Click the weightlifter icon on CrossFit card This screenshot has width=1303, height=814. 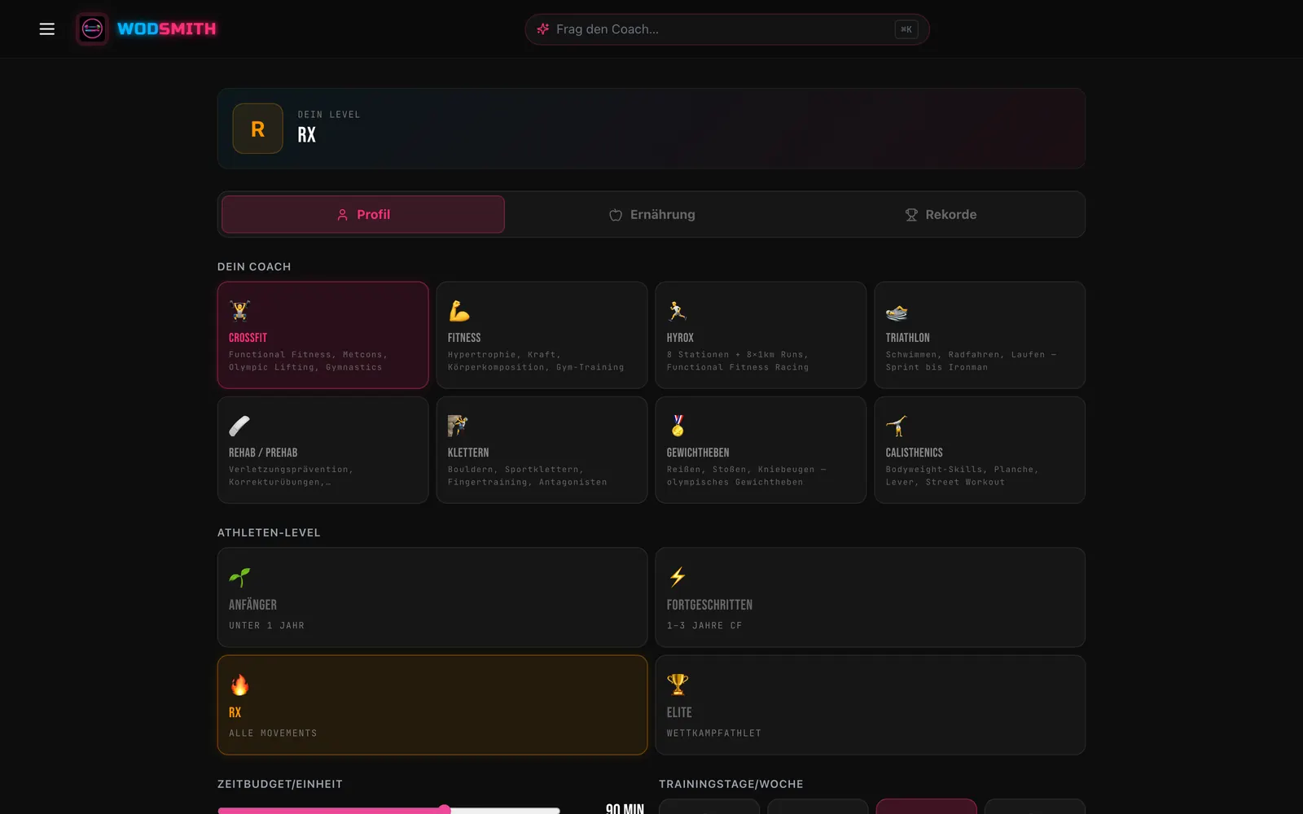click(x=239, y=311)
